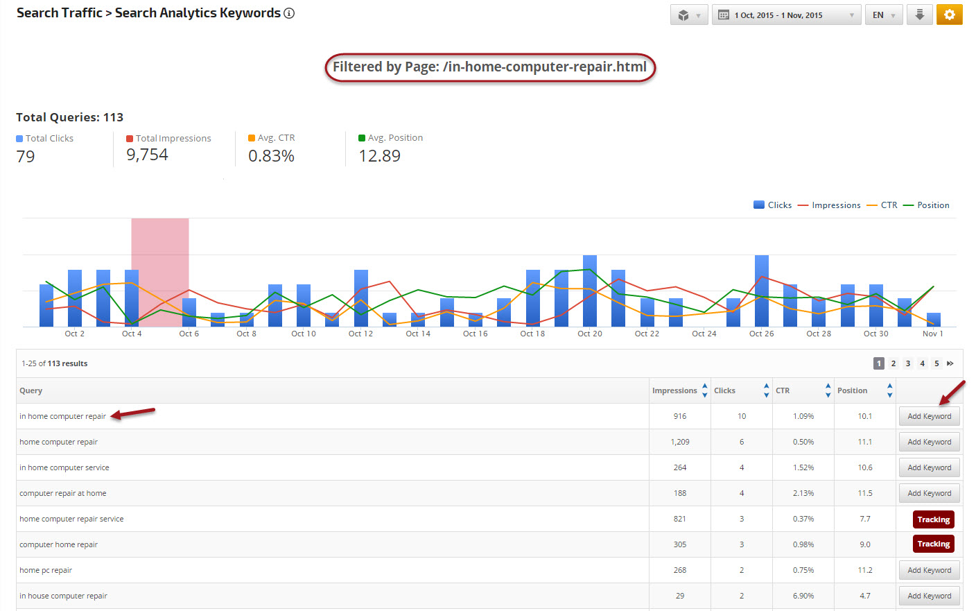Sort by CTR using the sort arrows

click(828, 390)
